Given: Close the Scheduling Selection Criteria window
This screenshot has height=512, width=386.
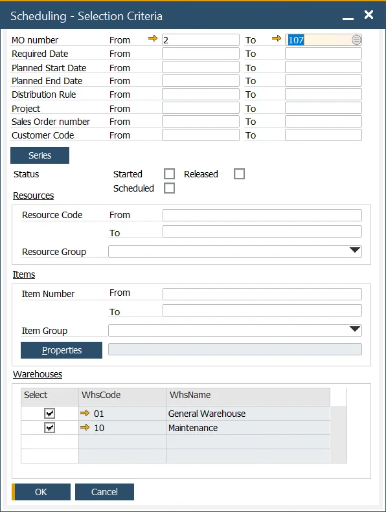Looking at the screenshot, I should [369, 14].
